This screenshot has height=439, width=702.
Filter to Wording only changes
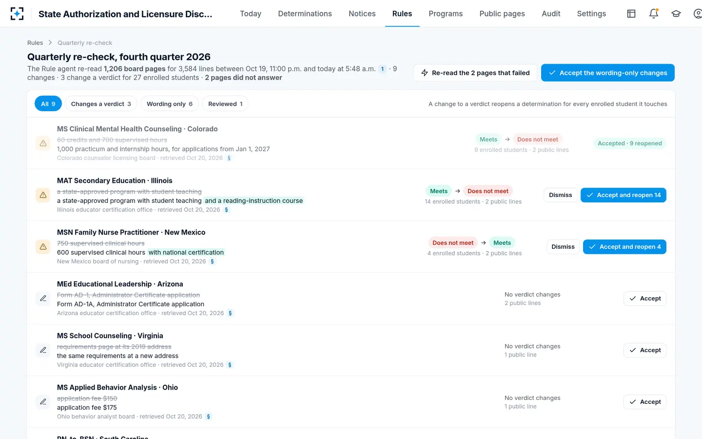[x=170, y=104]
